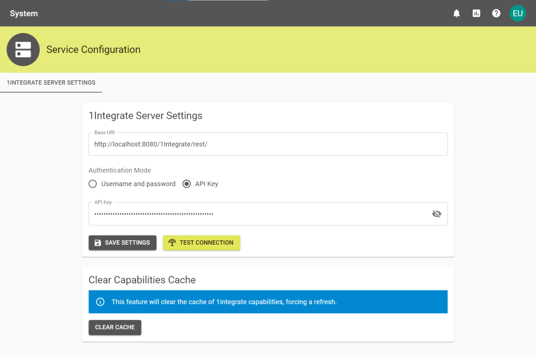Image resolution: width=536 pixels, height=357 pixels.
Task: Click the Service Configuration server icon
Action: [x=23, y=49]
